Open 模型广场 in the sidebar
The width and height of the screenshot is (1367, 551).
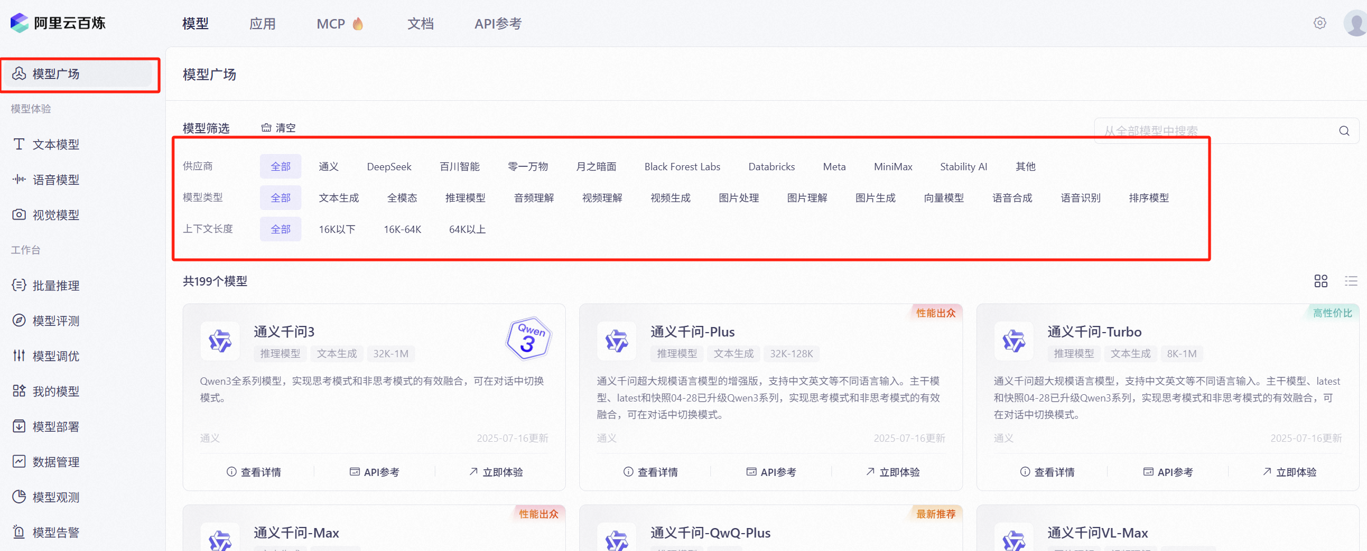tap(77, 74)
